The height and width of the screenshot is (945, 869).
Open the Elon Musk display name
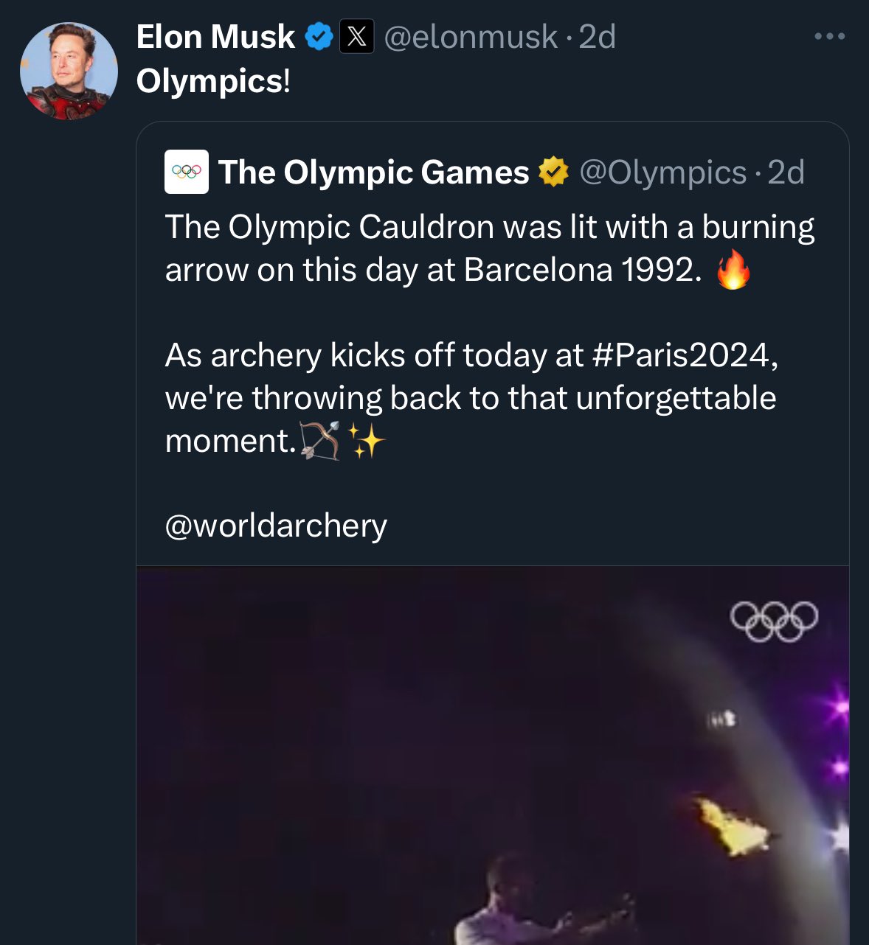215,37
